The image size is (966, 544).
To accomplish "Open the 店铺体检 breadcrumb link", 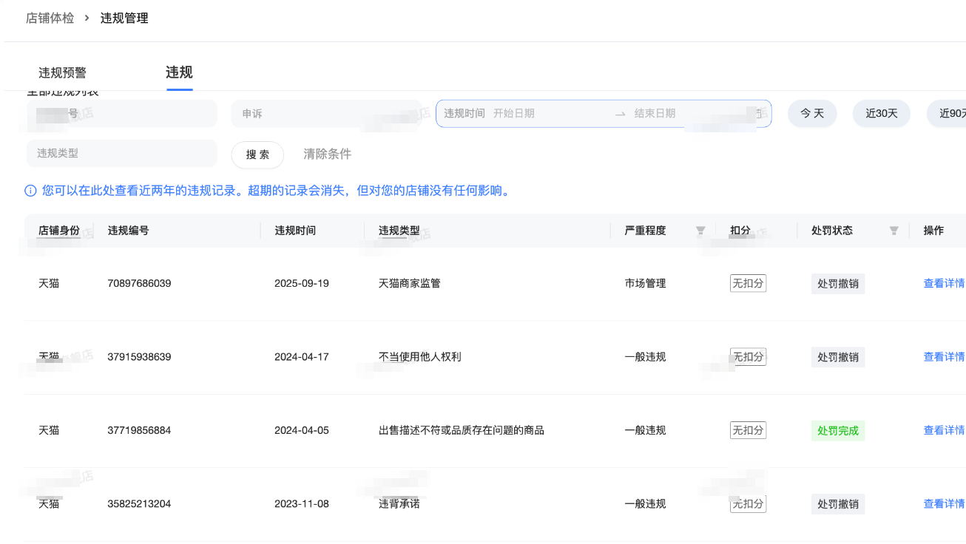I will (50, 18).
